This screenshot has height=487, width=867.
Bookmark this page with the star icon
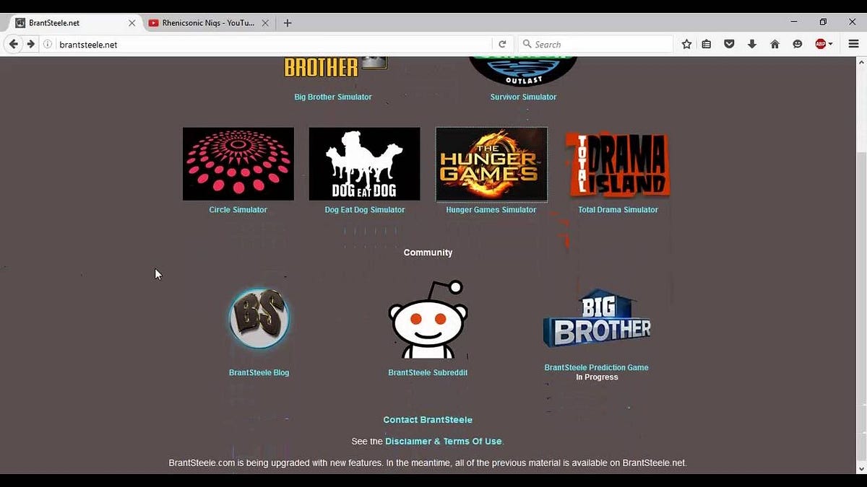click(686, 44)
